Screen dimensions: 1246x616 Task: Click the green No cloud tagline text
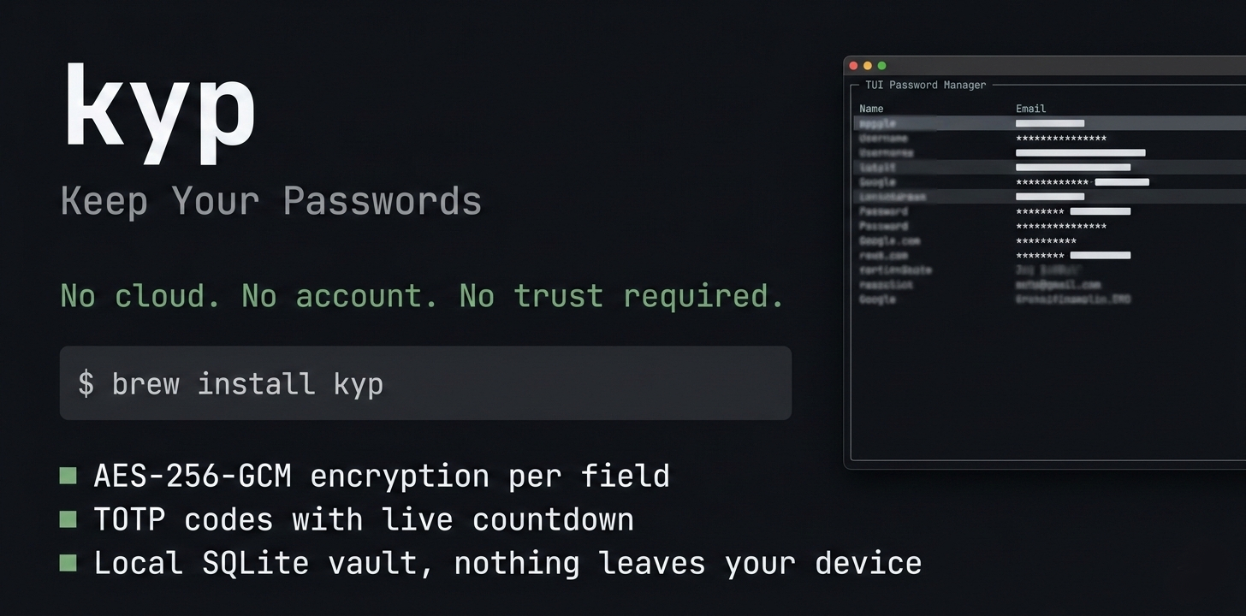[422, 296]
